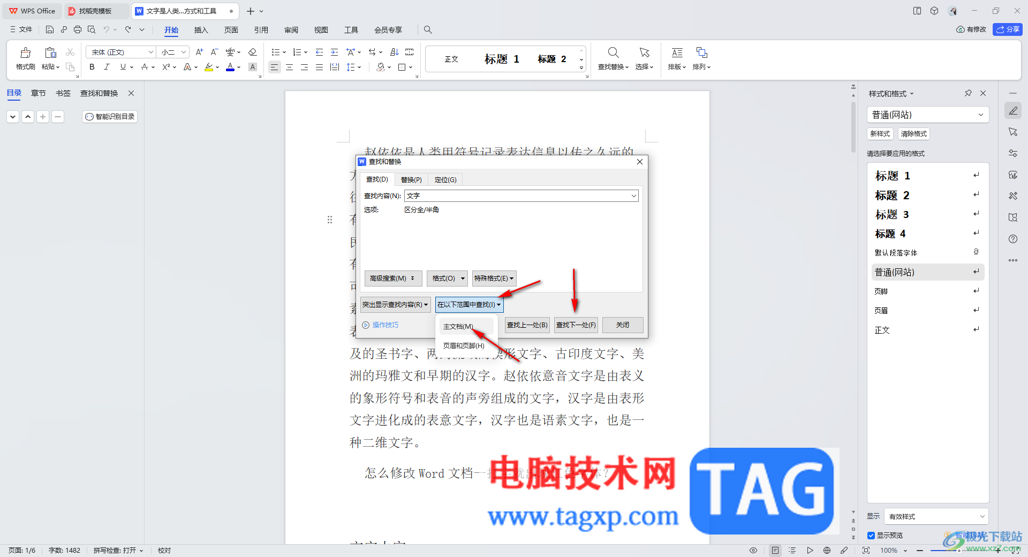Switch to the Go To (定位G) tab
Image resolution: width=1028 pixels, height=557 pixels.
point(445,179)
